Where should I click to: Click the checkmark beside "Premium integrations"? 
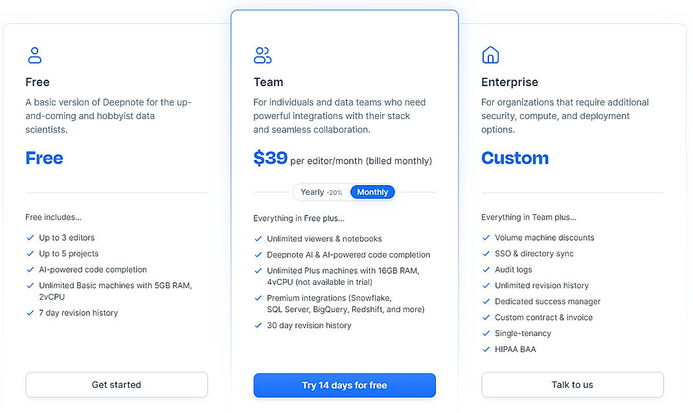point(258,298)
